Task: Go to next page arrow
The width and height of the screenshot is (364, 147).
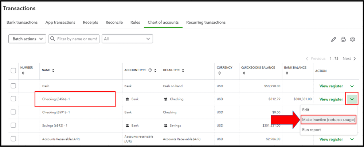Action: coord(355,59)
